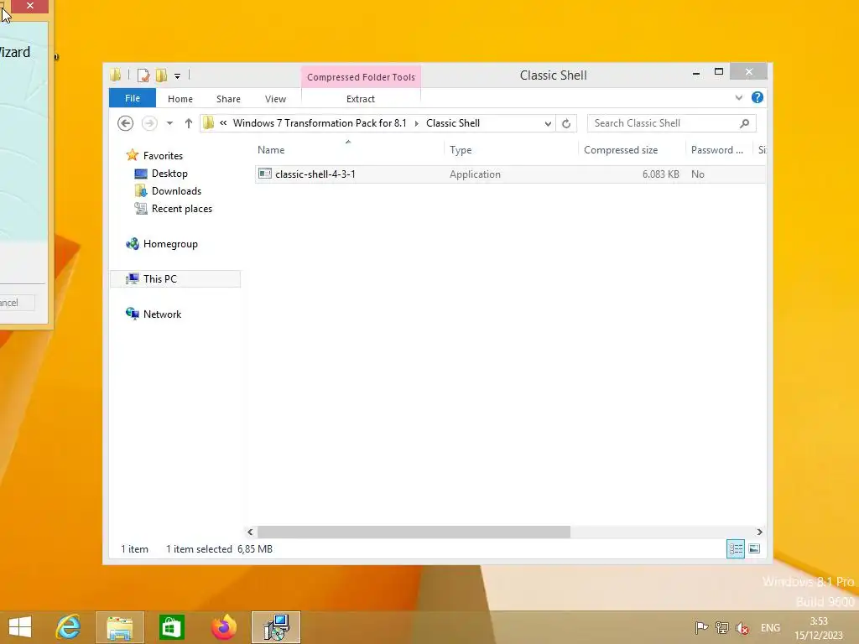Image resolution: width=859 pixels, height=644 pixels.
Task: Sort by the Name column header
Action: point(348,150)
